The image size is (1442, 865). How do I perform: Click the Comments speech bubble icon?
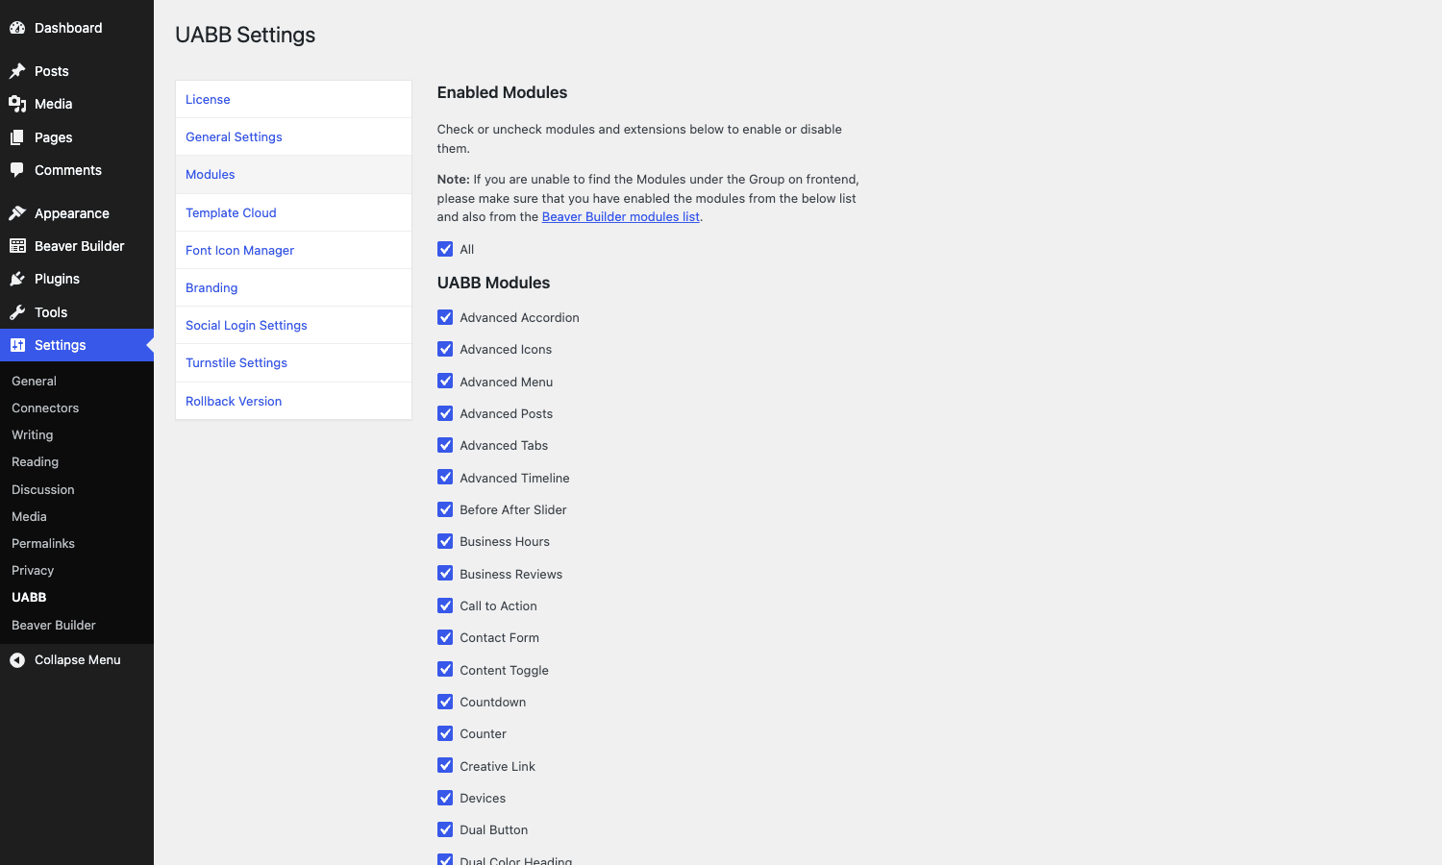click(x=17, y=170)
